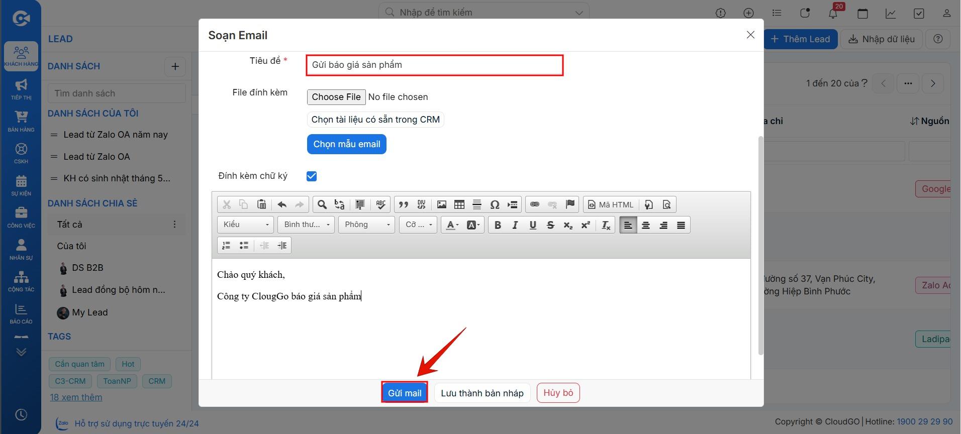Viewport: 961px width, 434px height.
Task: Open the Bình thường format dropdown
Action: click(x=306, y=225)
